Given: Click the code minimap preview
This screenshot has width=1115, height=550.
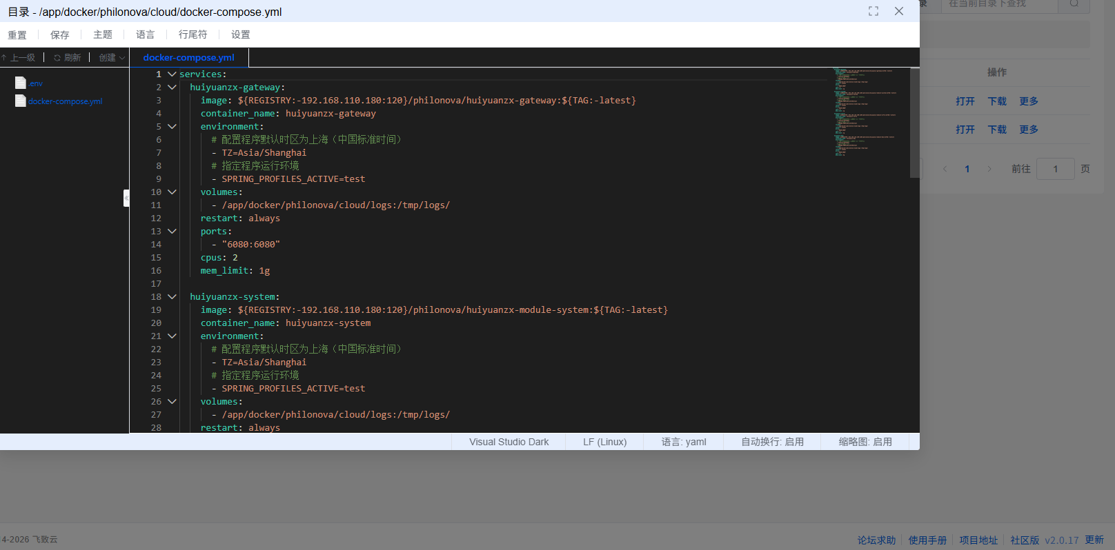Looking at the screenshot, I should (x=866, y=110).
